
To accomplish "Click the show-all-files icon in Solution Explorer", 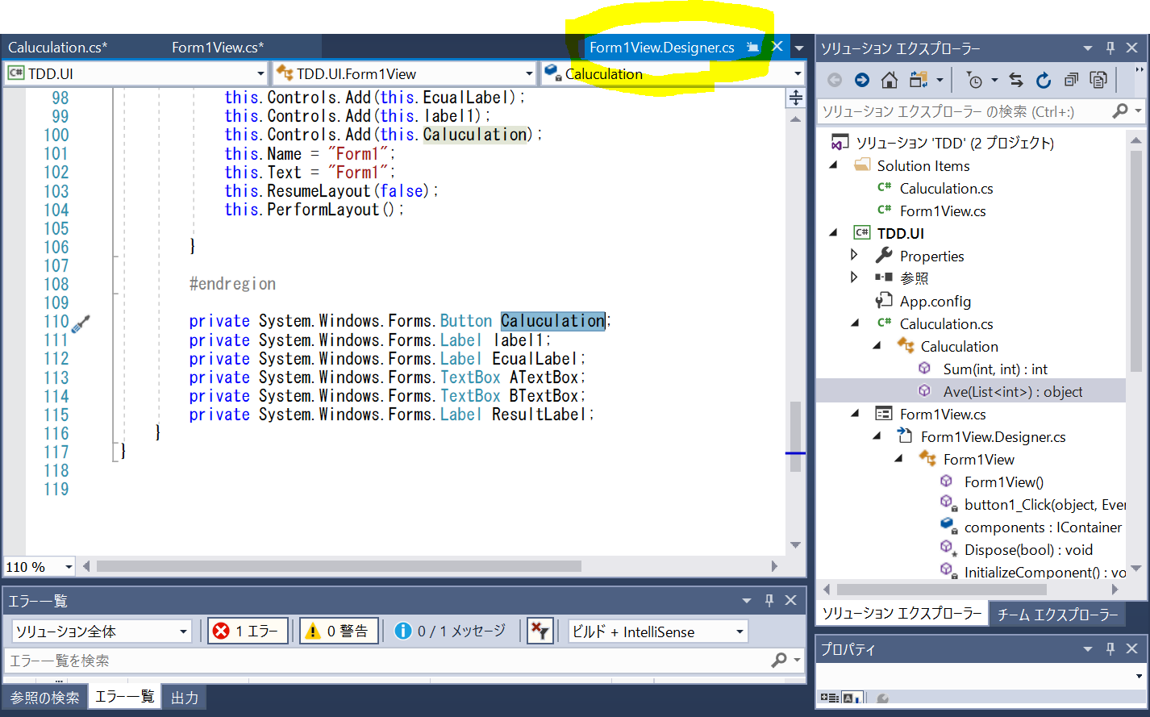I will click(x=918, y=79).
